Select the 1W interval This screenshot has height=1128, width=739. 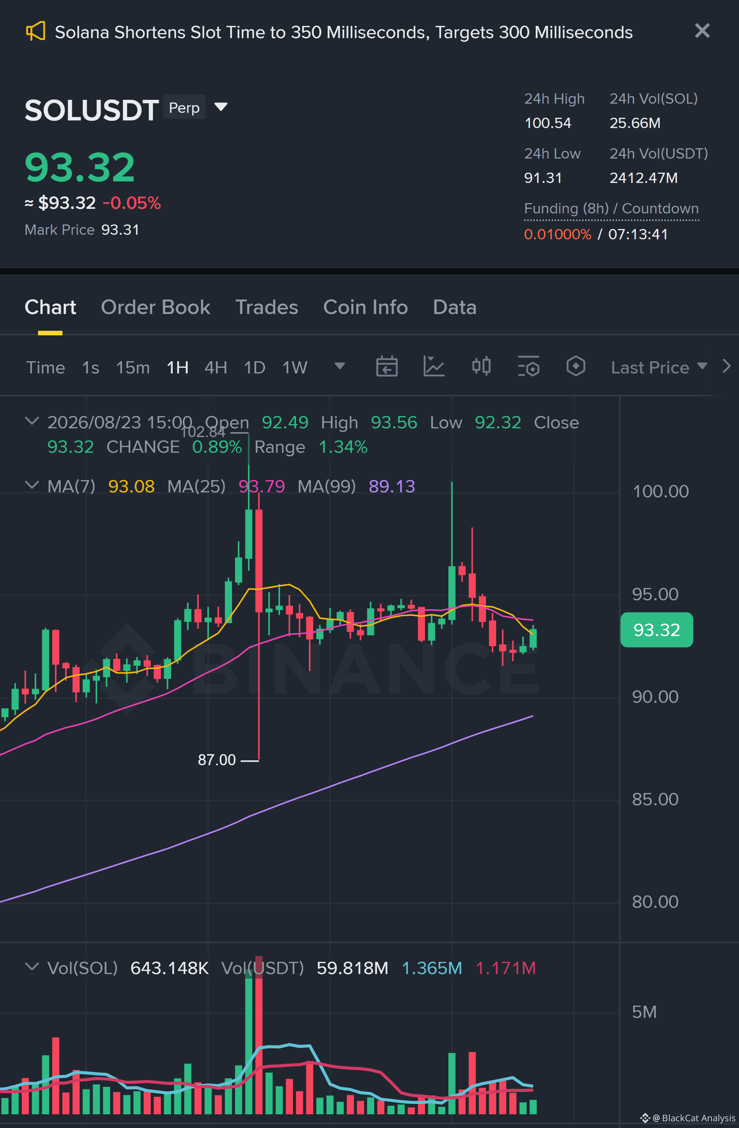coord(295,367)
